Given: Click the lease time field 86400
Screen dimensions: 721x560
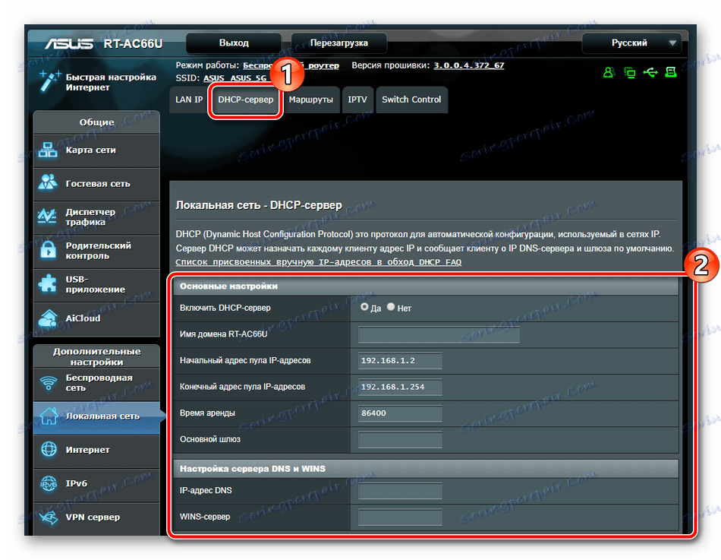Looking at the screenshot, I should [400, 413].
